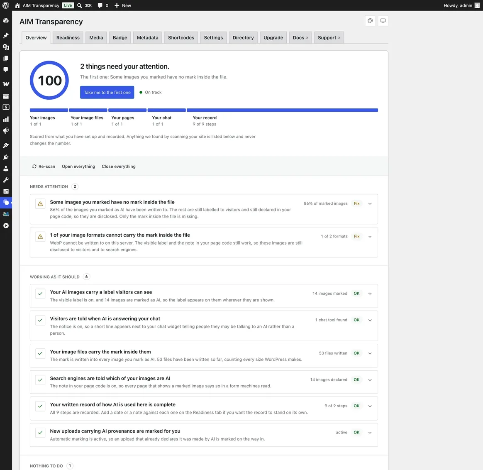This screenshot has height=470, width=483.
Task: Open the butterfly plugin icon in sidebar
Action: [x=6, y=214]
